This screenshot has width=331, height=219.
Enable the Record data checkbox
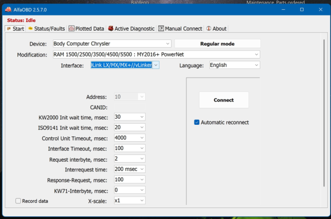(x=18, y=201)
